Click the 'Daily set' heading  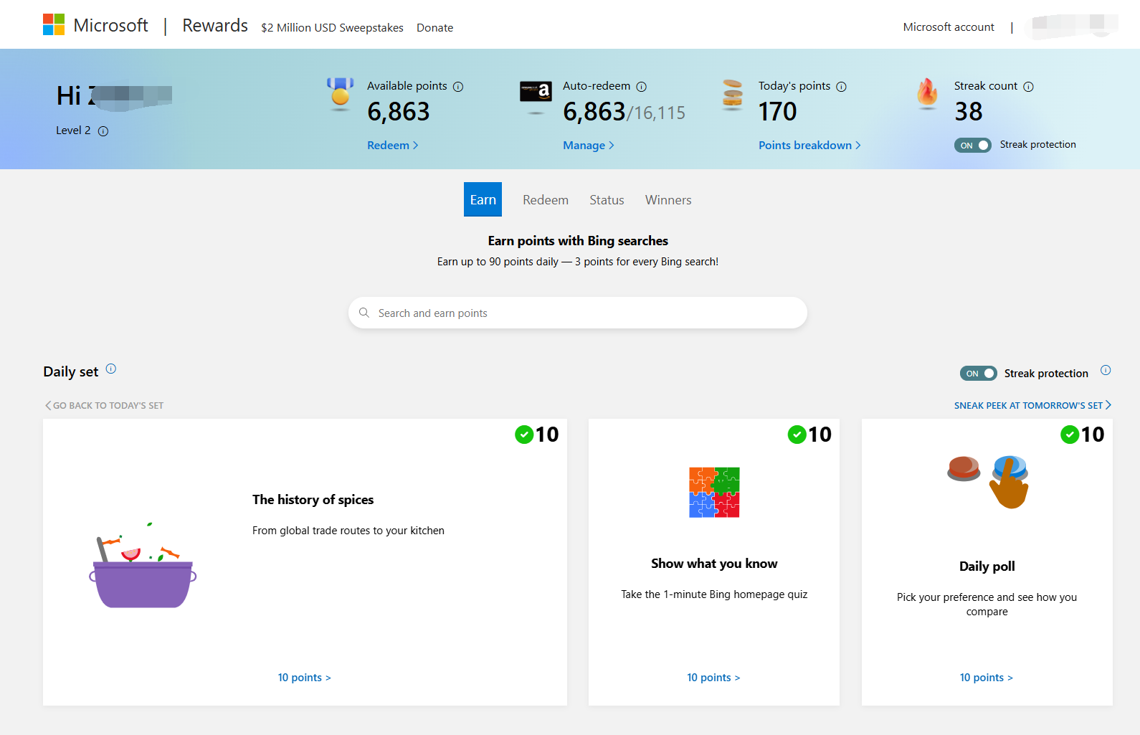point(71,371)
